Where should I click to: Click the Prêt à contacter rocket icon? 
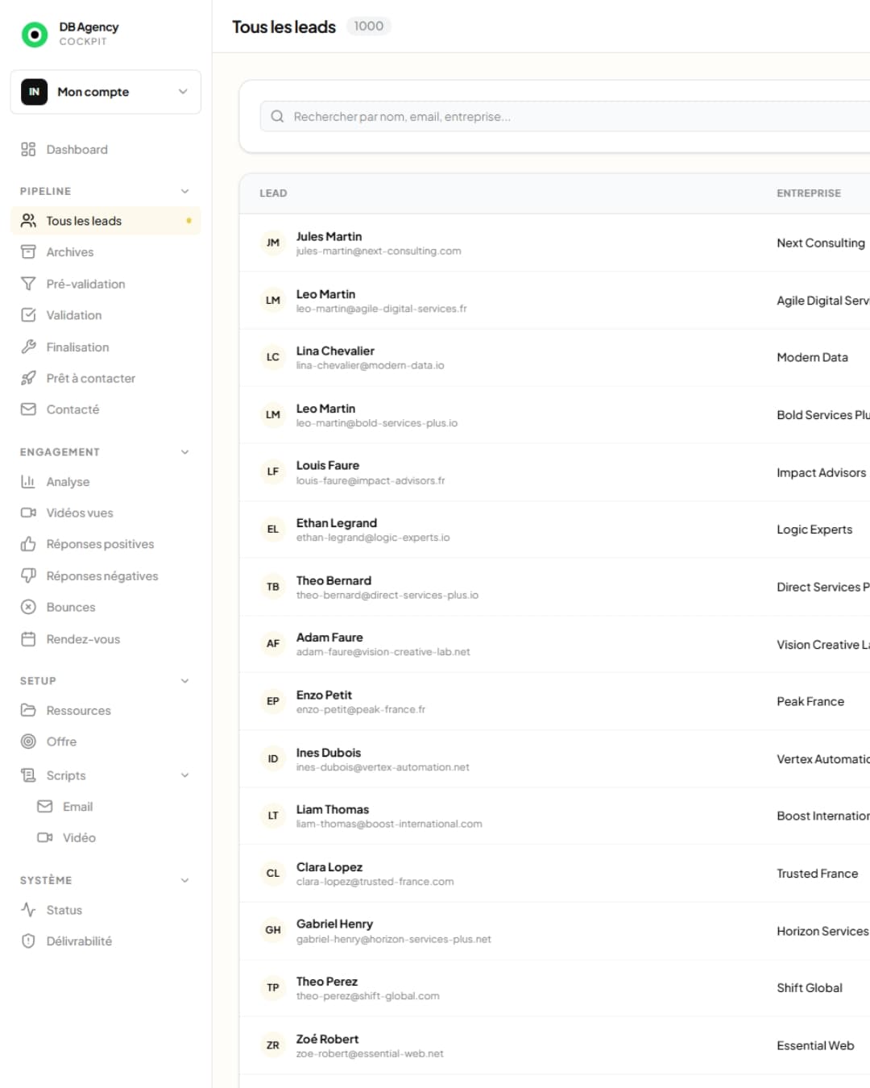(x=28, y=378)
